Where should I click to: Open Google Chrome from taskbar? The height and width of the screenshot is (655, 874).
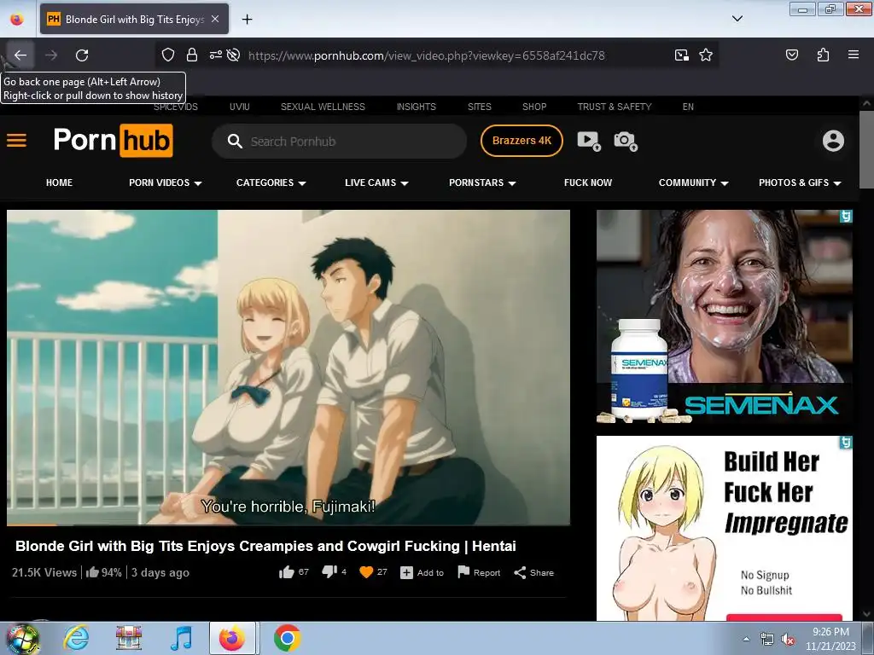click(287, 638)
